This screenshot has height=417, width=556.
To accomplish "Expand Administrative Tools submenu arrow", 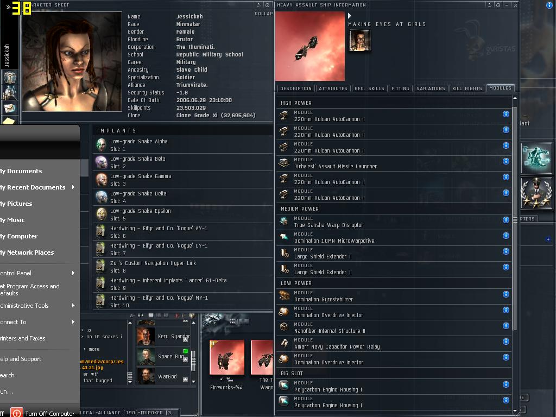I will point(73,305).
